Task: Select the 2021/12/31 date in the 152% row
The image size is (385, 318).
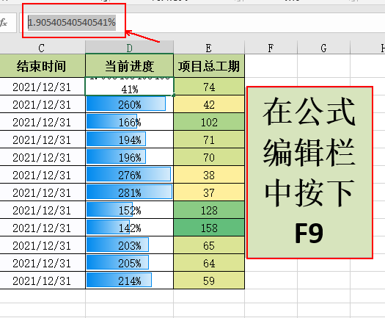Action: tap(42, 210)
